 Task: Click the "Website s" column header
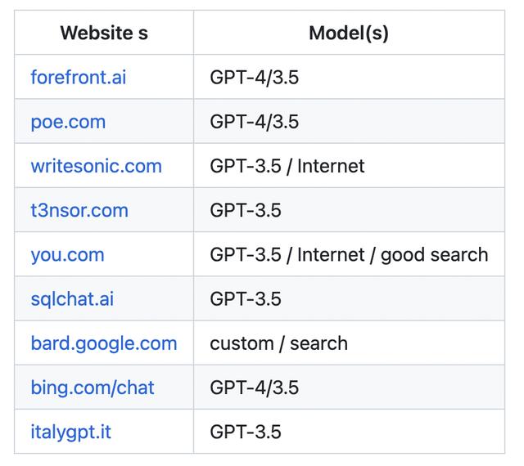[103, 34]
